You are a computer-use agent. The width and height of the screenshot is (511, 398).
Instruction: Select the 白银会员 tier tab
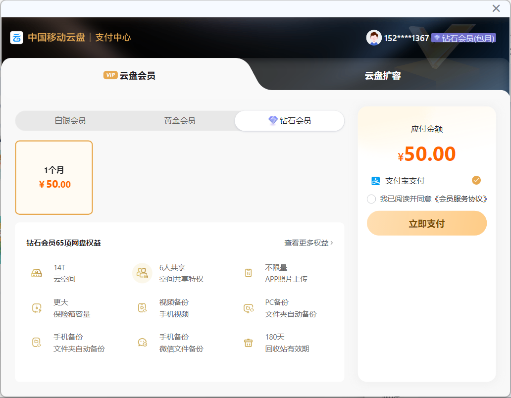(x=70, y=120)
